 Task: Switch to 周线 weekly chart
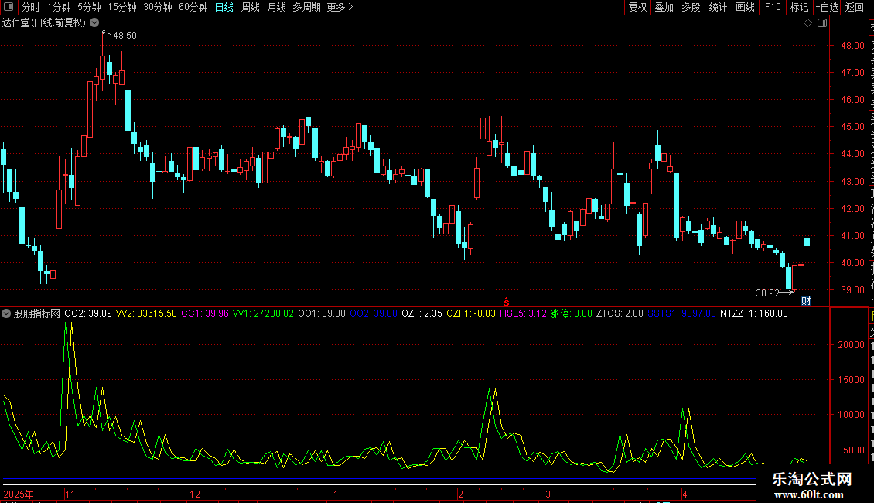pyautogui.click(x=251, y=7)
